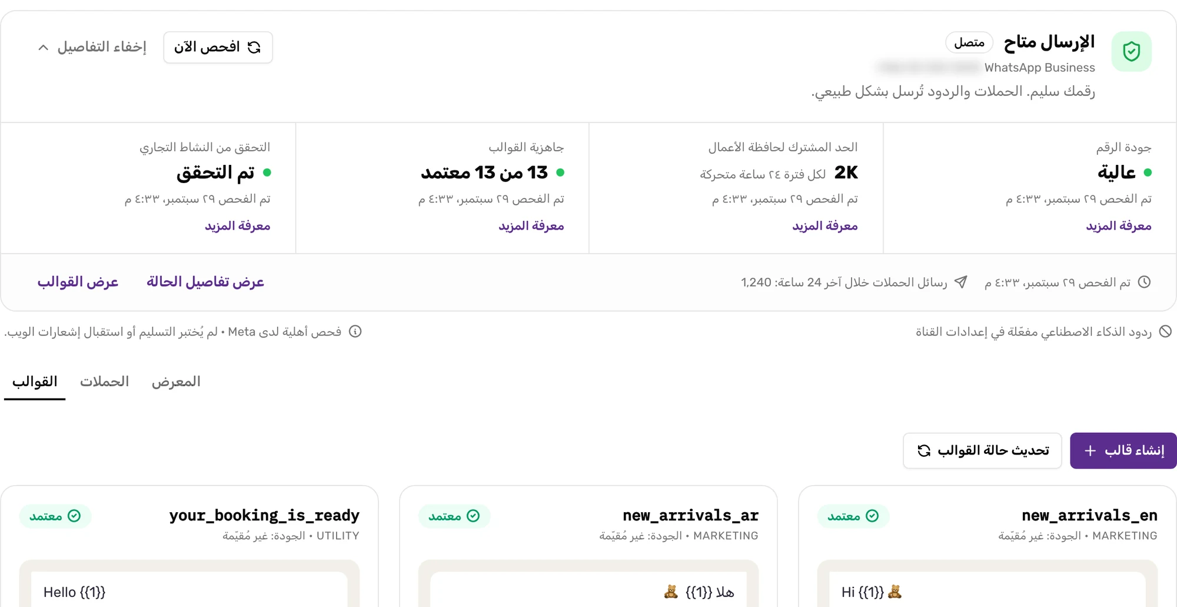This screenshot has height=607, width=1177.
Task: Click the refresh icon in افحص الآن
Action: (x=254, y=47)
